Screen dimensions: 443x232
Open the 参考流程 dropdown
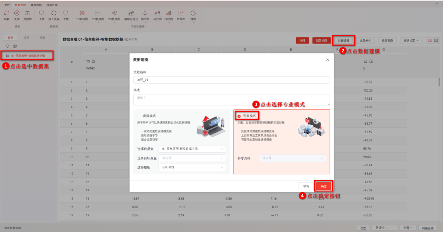[x=292, y=158]
